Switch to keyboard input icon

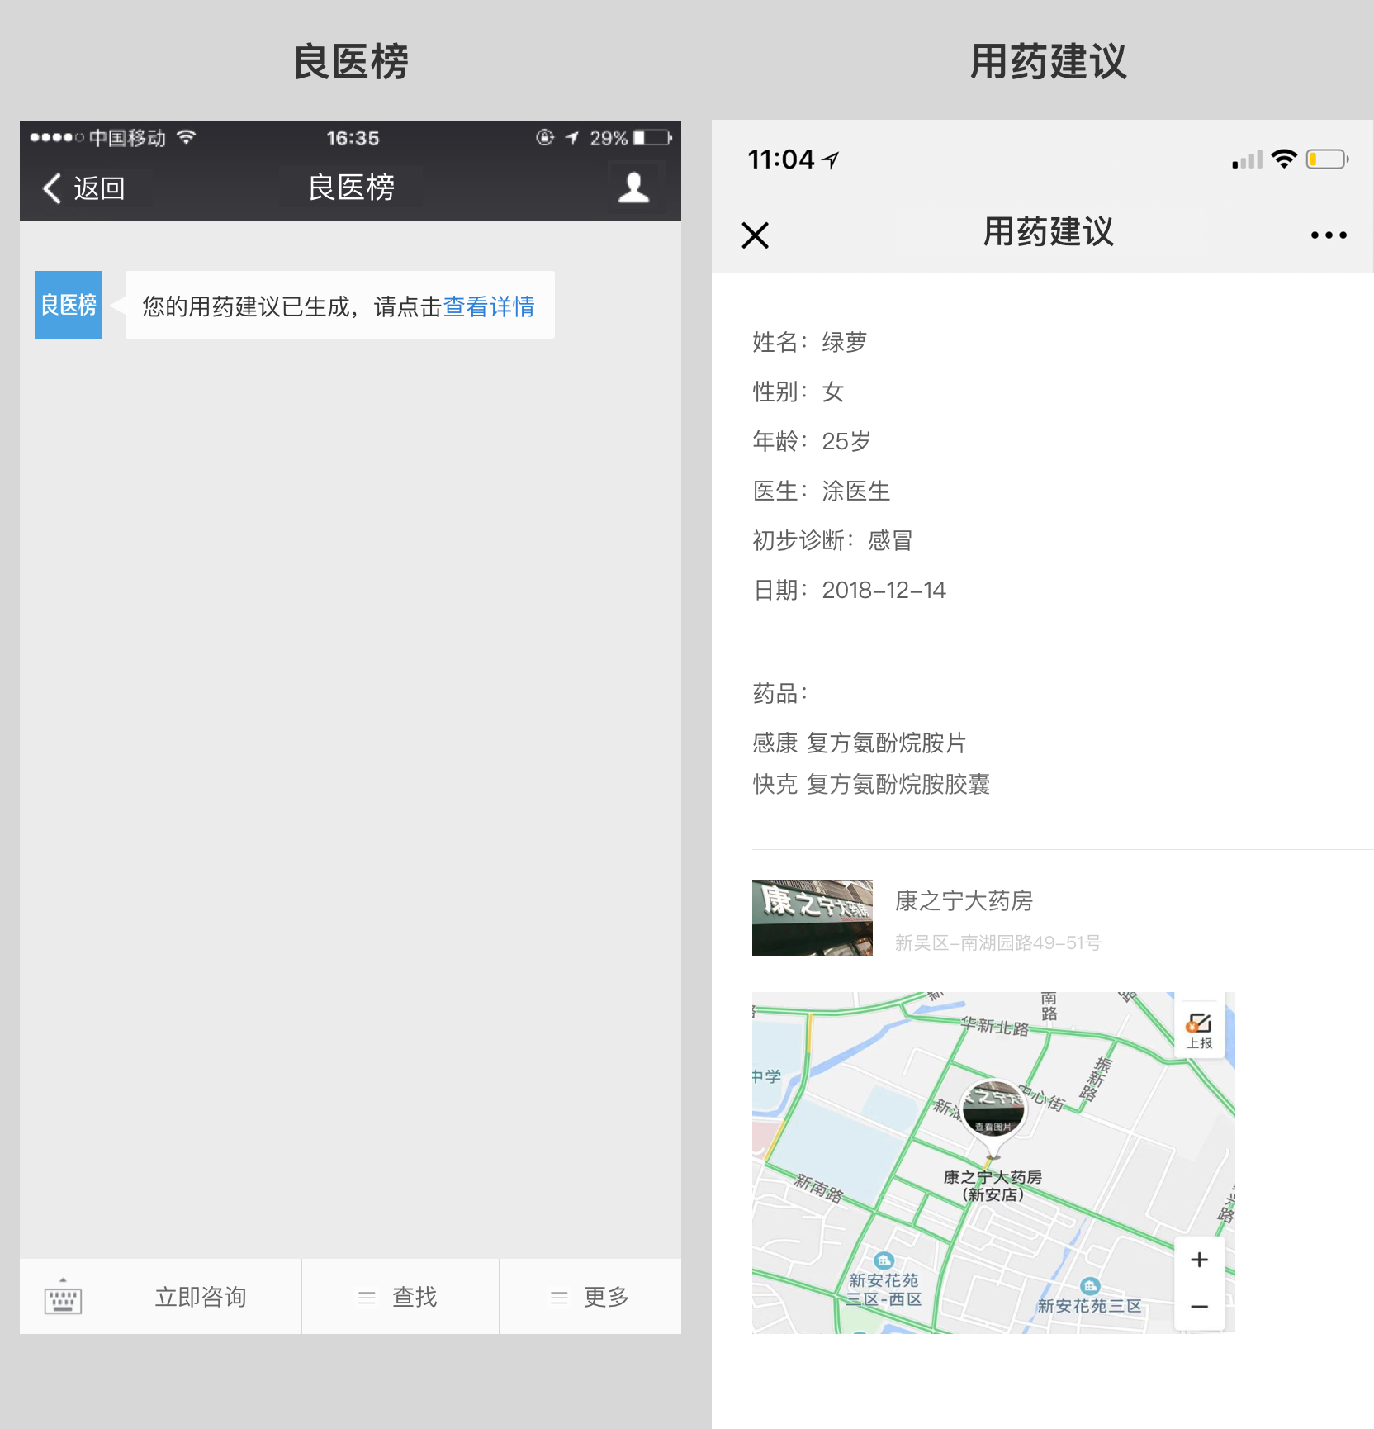point(62,1298)
